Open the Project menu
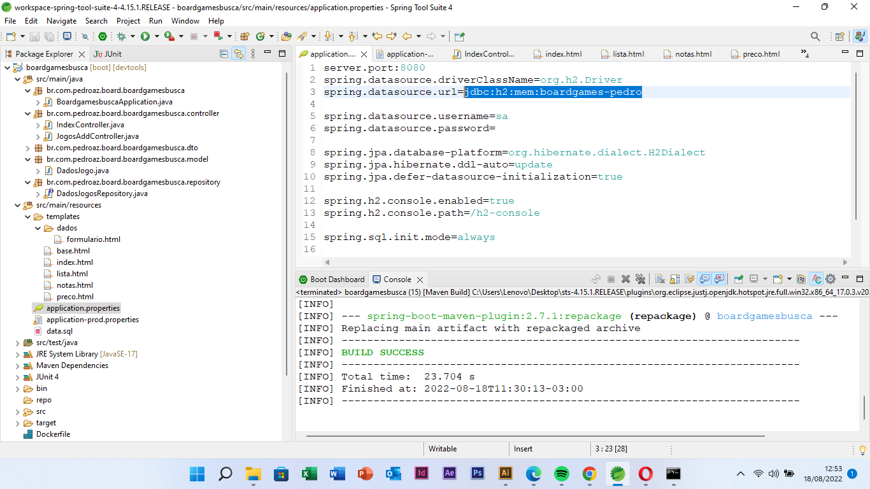The image size is (870, 489). pyautogui.click(x=128, y=21)
